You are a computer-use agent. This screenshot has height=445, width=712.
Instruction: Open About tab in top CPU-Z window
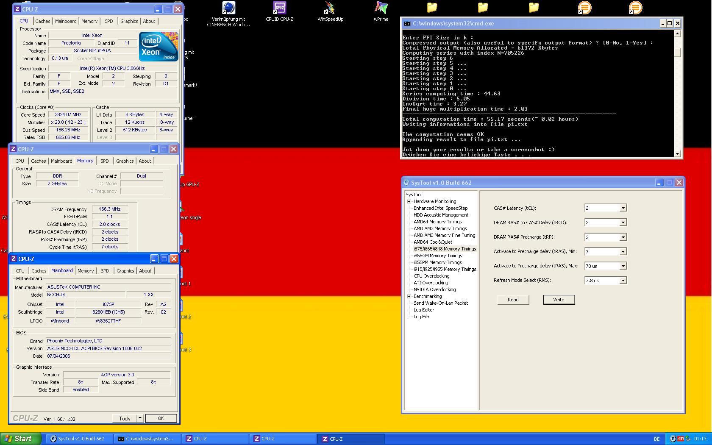point(149,21)
